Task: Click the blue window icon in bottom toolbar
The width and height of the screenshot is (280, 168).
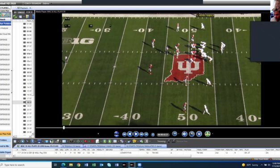Action: coord(64,141)
